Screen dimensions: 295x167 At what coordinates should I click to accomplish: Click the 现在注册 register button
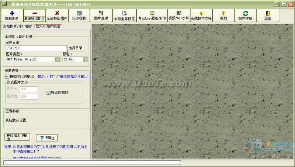click(246, 15)
